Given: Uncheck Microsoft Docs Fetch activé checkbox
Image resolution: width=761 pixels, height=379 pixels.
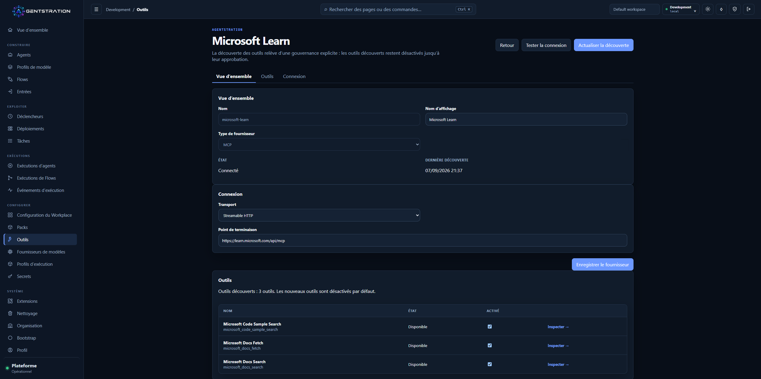Looking at the screenshot, I should 490,345.
